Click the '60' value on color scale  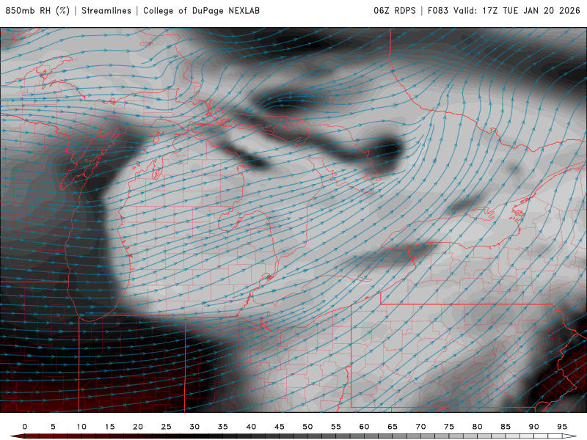tap(364, 427)
